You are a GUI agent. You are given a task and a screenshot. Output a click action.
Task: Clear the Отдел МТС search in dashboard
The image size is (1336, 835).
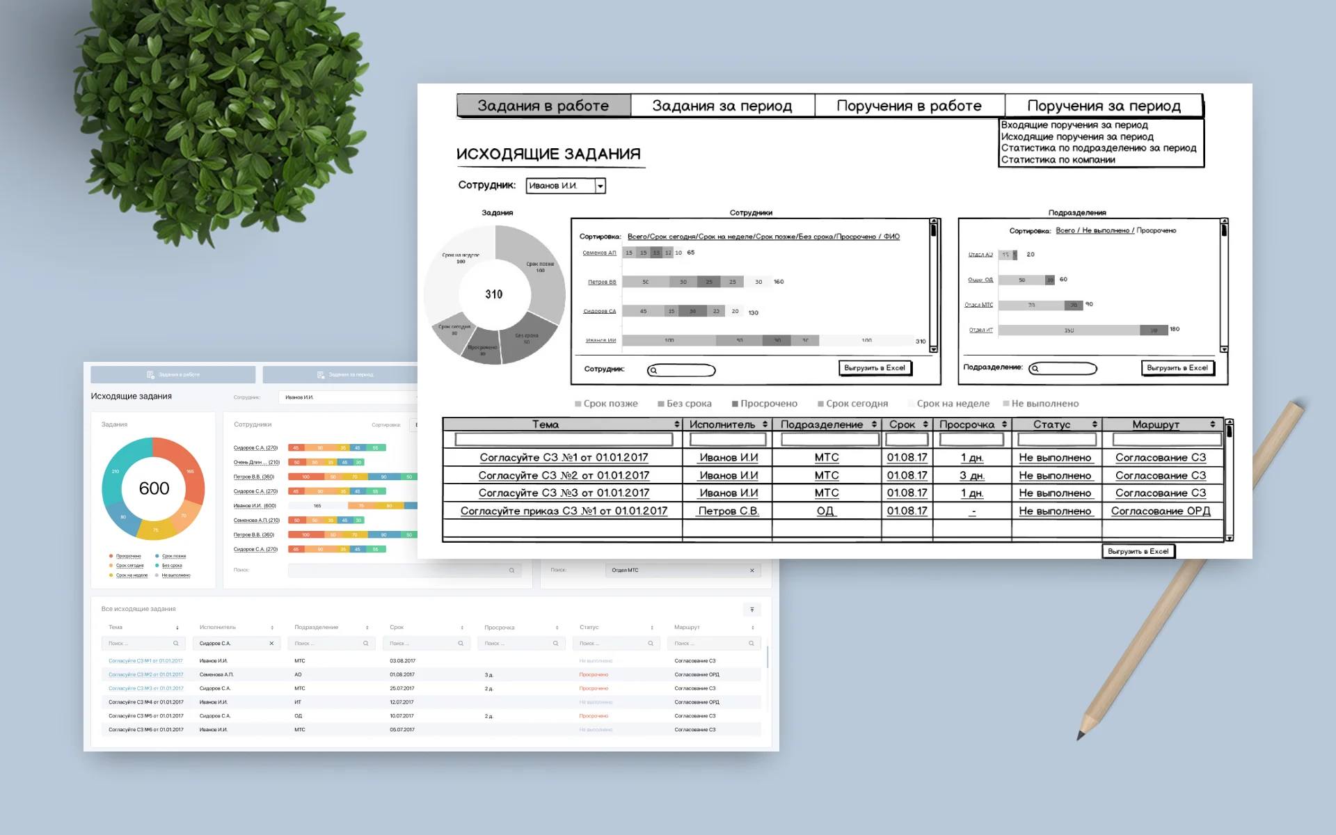[752, 571]
